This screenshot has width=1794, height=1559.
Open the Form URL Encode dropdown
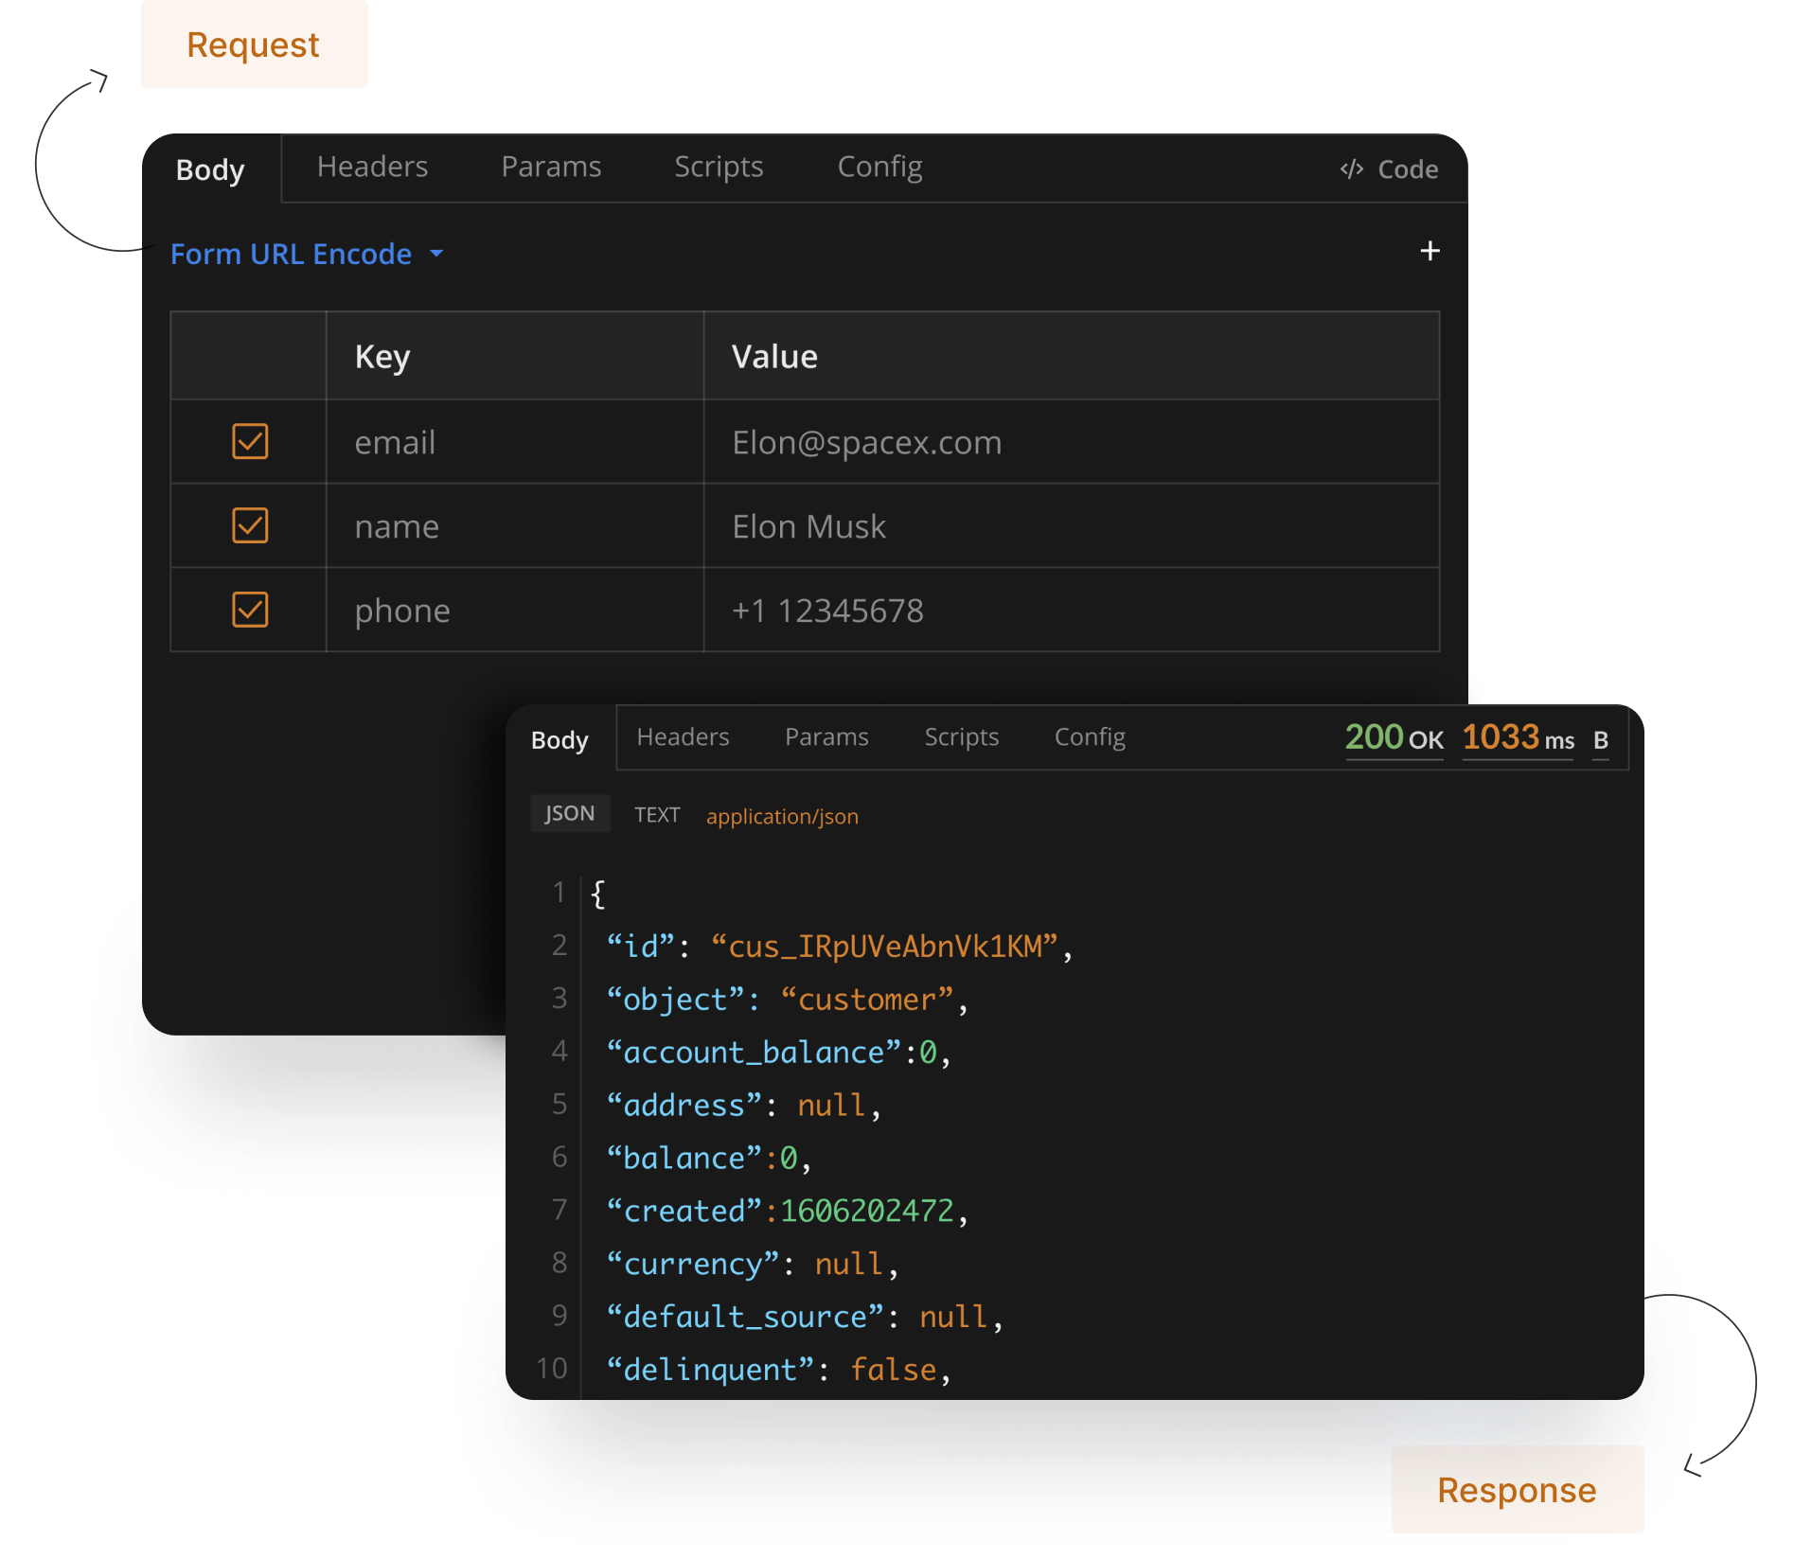coord(307,254)
